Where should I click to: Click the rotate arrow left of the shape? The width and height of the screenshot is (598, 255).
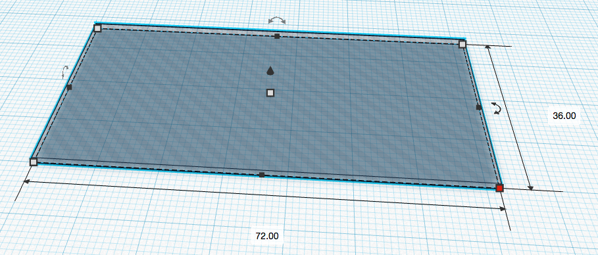click(x=65, y=72)
